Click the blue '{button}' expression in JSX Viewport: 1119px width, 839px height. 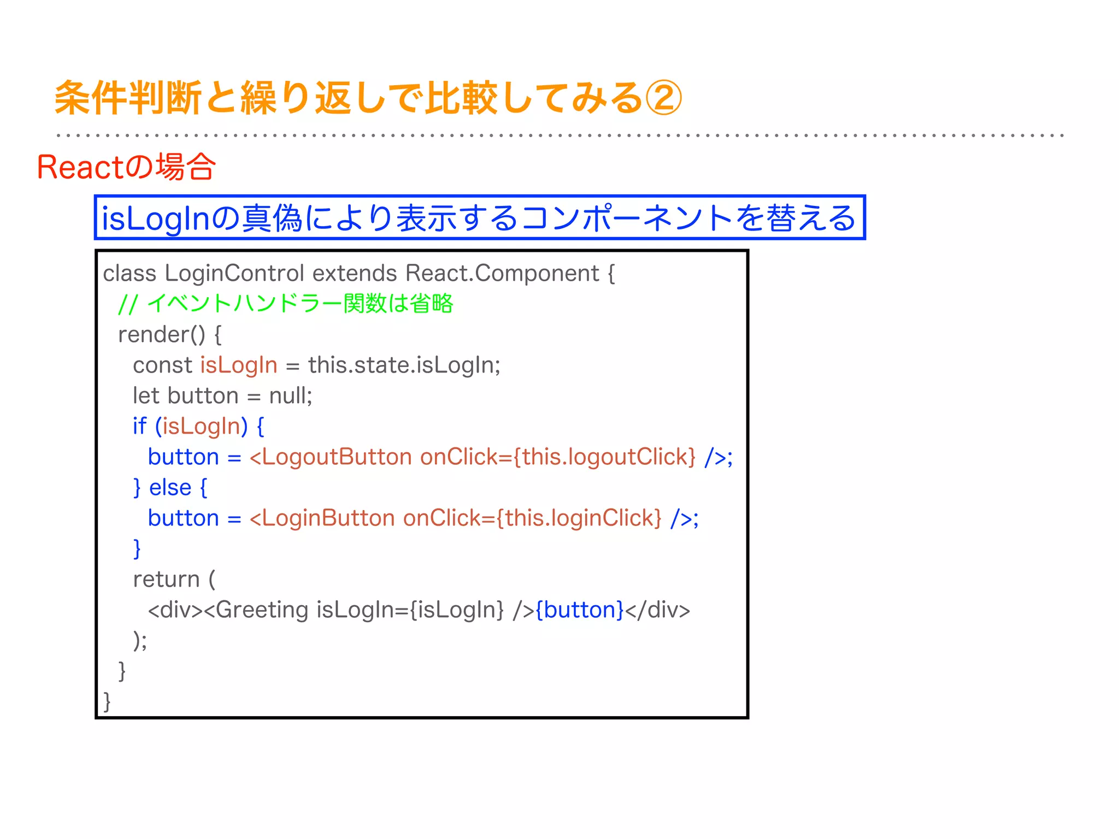click(x=580, y=610)
